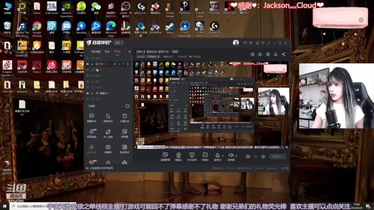Add a new scene with plus button
374x210 pixels.
pos(129,51)
